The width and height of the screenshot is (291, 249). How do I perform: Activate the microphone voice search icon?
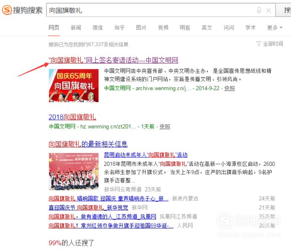tap(259, 10)
